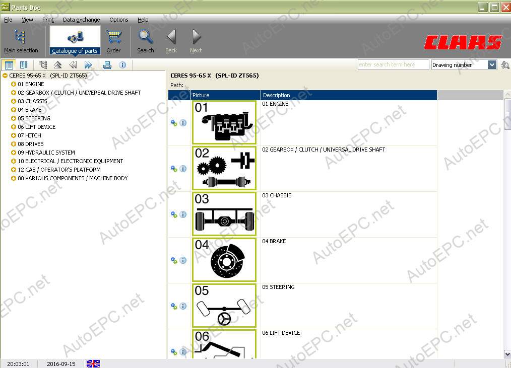Click '05 STEERING' description text
Image resolution: width=511 pixels, height=368 pixels.
[x=278, y=287]
